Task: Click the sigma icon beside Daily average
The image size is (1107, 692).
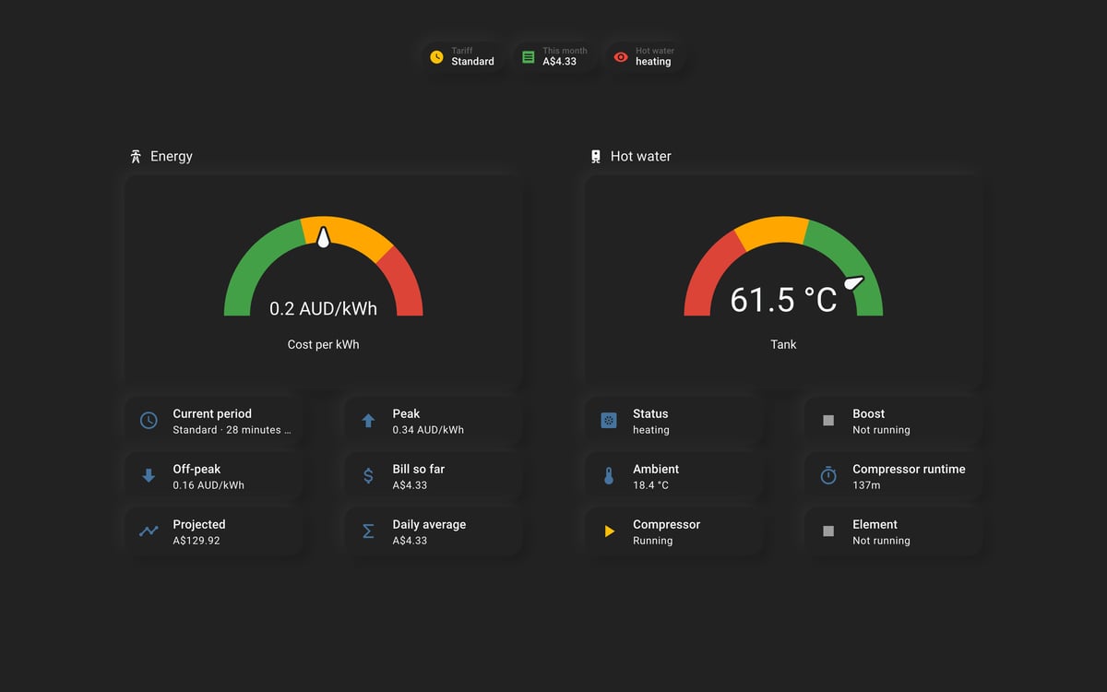Action: click(x=368, y=531)
